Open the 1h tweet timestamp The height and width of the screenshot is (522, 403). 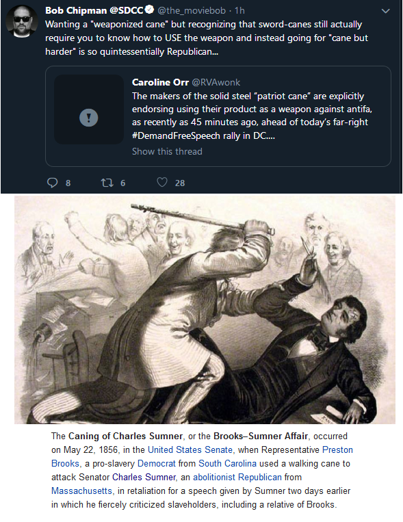239,11
